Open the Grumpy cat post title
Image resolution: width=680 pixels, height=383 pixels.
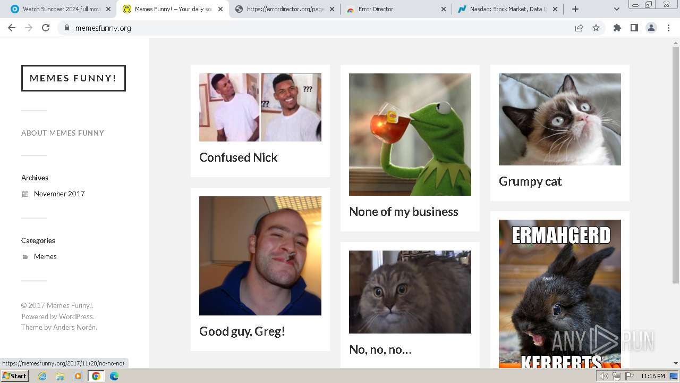(x=530, y=181)
